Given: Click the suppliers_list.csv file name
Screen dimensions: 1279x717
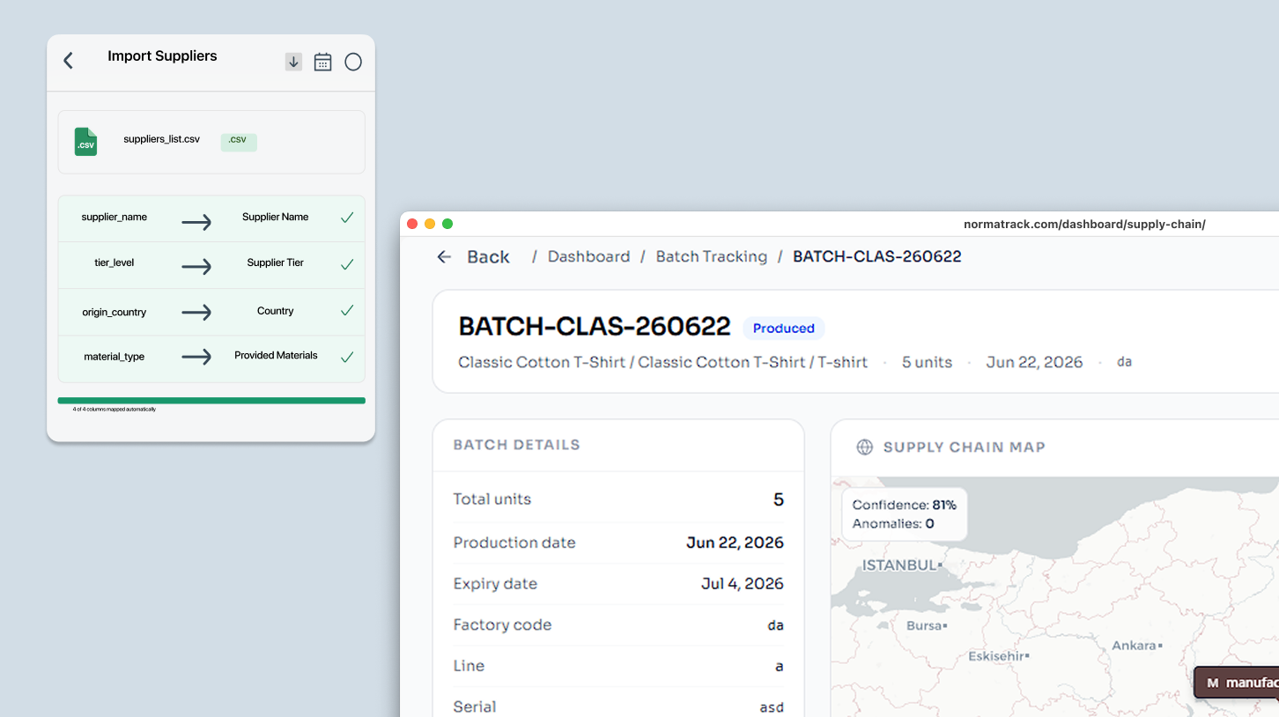Looking at the screenshot, I should coord(161,139).
